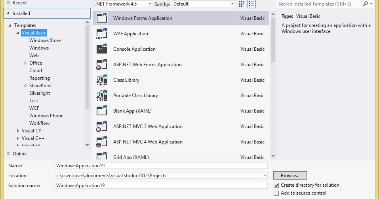Viewport: 379px width, 199px height.
Task: Click the search magnifier icon
Action: click(x=365, y=4)
